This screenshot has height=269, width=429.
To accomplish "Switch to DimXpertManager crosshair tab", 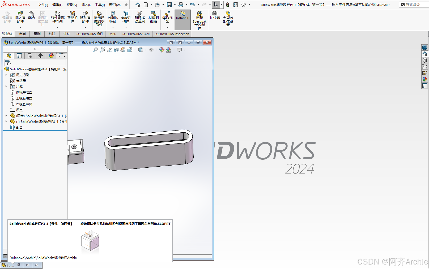I will [41, 56].
